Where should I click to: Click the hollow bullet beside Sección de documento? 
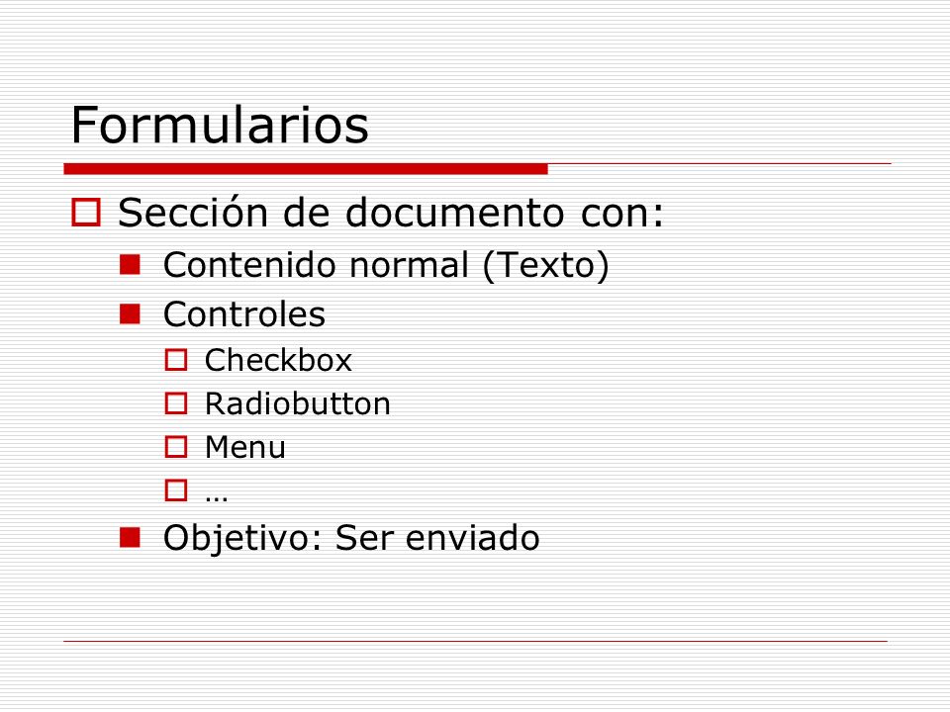pyautogui.click(x=85, y=213)
